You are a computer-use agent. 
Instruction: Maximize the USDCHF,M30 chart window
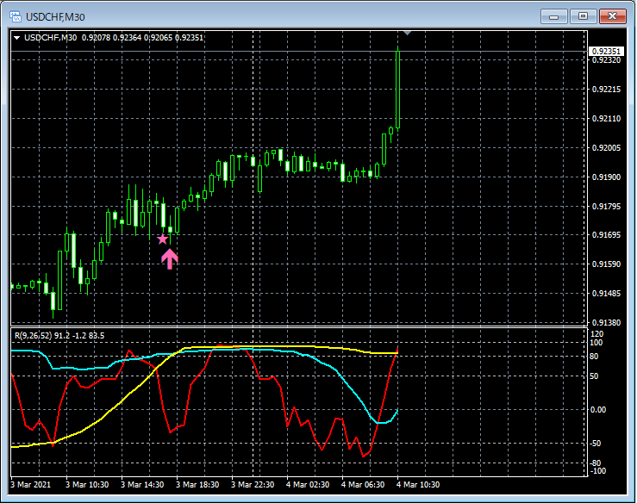[x=583, y=16]
